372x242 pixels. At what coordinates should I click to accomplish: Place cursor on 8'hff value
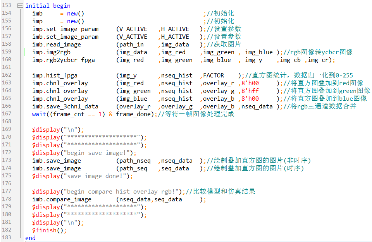[250, 91]
